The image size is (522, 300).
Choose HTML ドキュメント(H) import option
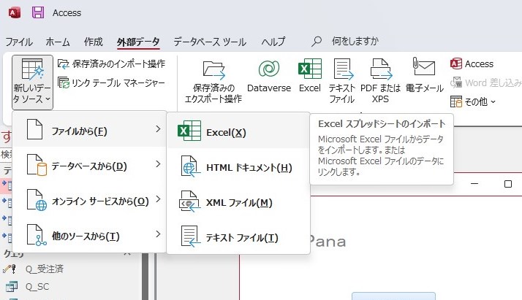pos(238,166)
